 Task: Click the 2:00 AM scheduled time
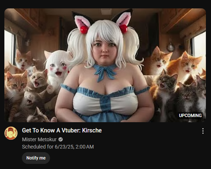(85, 147)
